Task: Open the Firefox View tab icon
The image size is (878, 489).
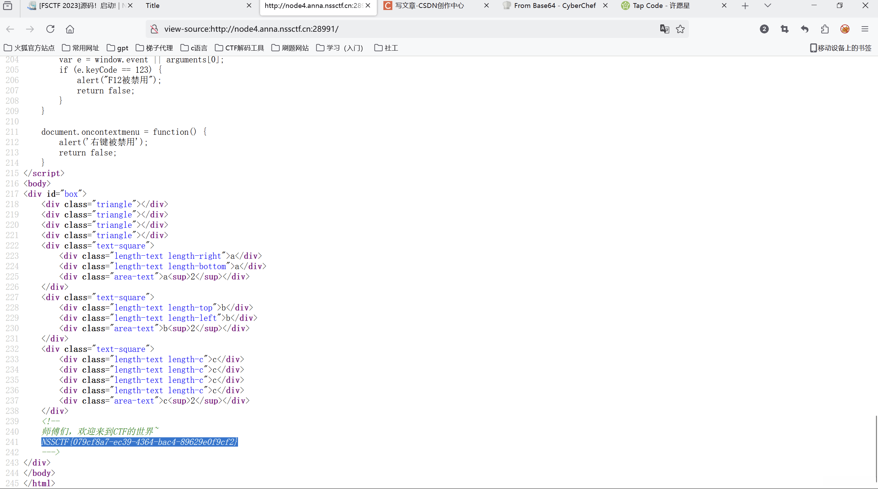Action: point(8,6)
